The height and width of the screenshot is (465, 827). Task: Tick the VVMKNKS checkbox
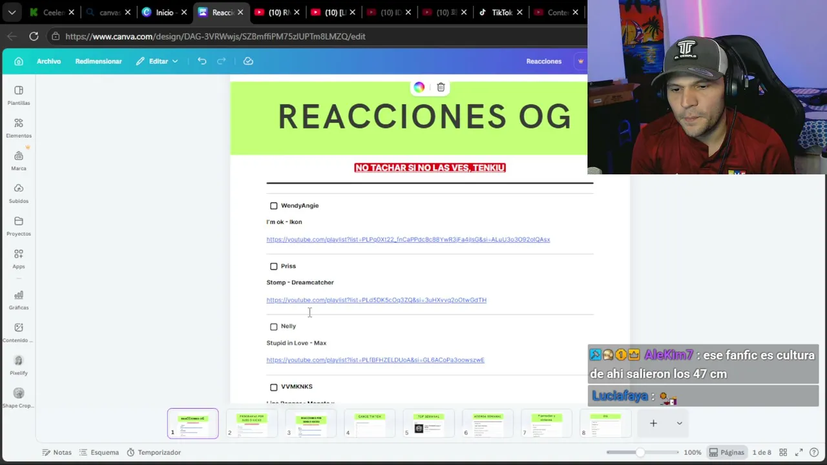coord(274,387)
